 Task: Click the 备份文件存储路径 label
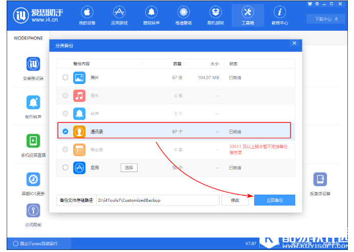(x=76, y=200)
